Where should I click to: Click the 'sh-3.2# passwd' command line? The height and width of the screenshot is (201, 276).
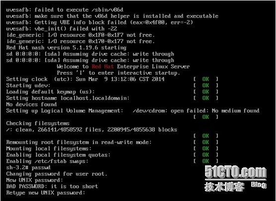coord(28,167)
